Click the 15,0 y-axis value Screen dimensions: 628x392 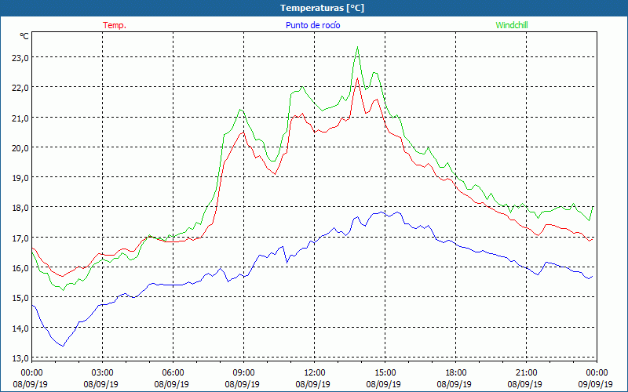(x=20, y=298)
